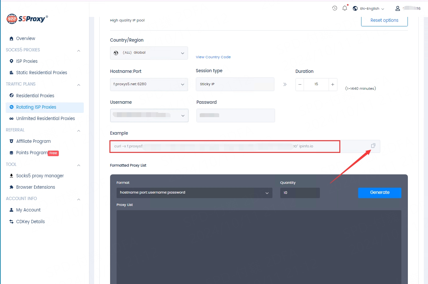Decrease duration with minus button
The image size is (428, 284).
(300, 84)
